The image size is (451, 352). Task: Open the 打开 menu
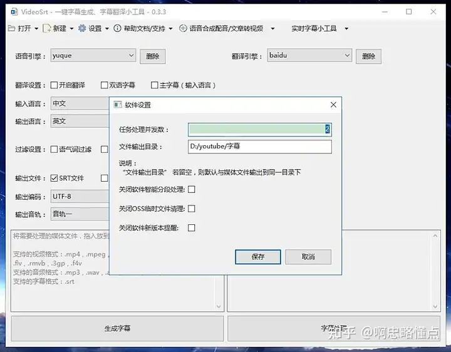[x=23, y=28]
